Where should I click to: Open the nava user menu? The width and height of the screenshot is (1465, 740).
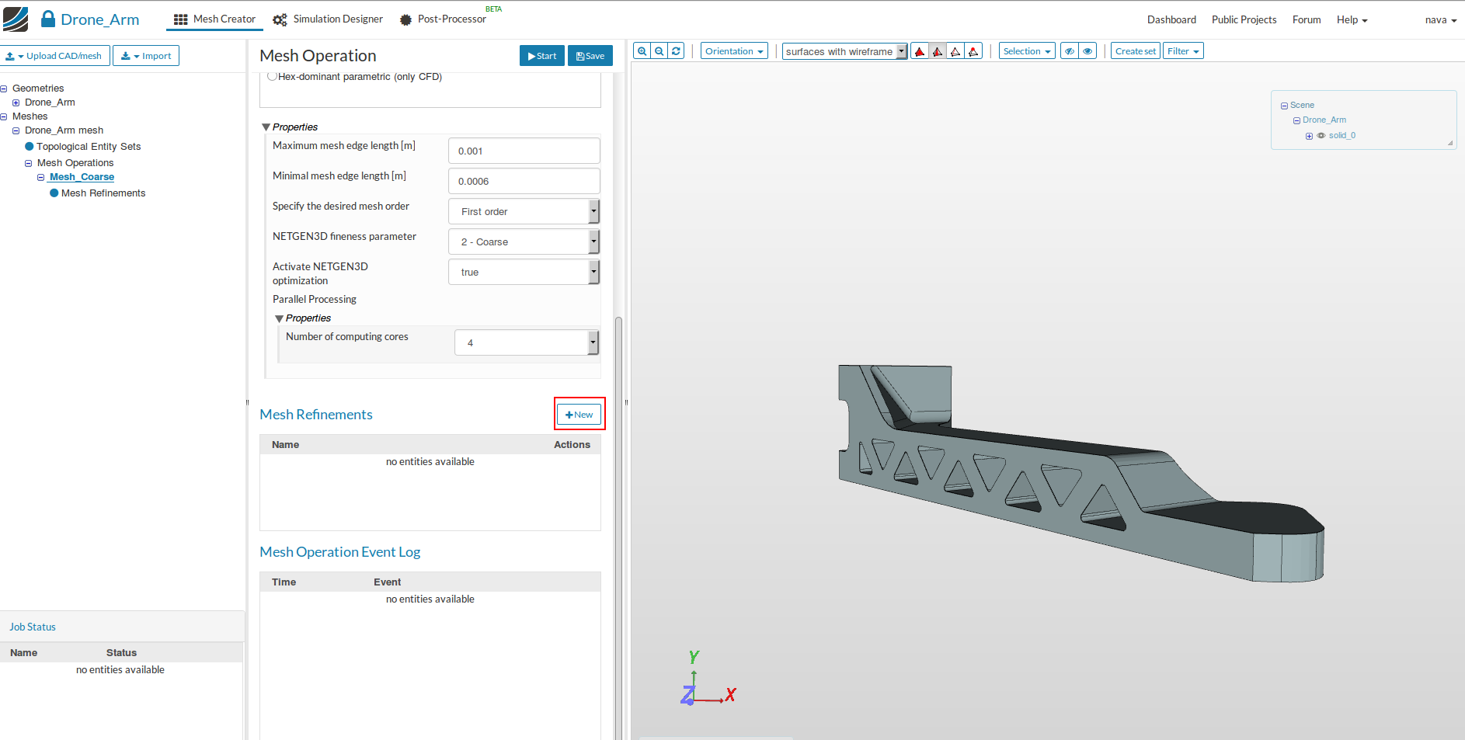(1441, 19)
